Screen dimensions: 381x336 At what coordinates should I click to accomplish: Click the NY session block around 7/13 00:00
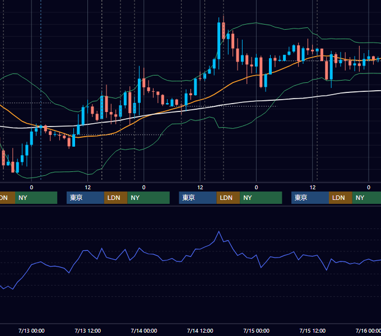click(36, 198)
